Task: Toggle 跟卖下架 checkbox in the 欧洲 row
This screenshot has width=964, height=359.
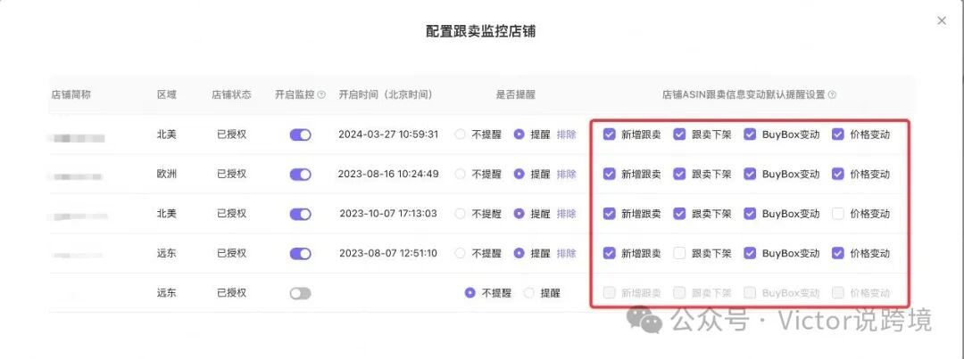Action: [x=679, y=175]
